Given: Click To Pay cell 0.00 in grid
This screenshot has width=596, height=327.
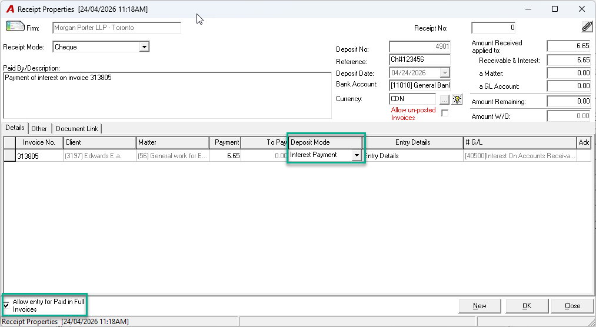Looking at the screenshot, I should 264,156.
